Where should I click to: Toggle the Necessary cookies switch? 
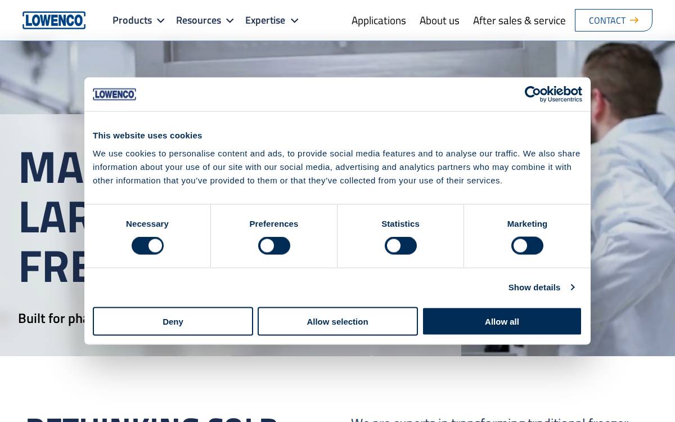click(x=147, y=246)
